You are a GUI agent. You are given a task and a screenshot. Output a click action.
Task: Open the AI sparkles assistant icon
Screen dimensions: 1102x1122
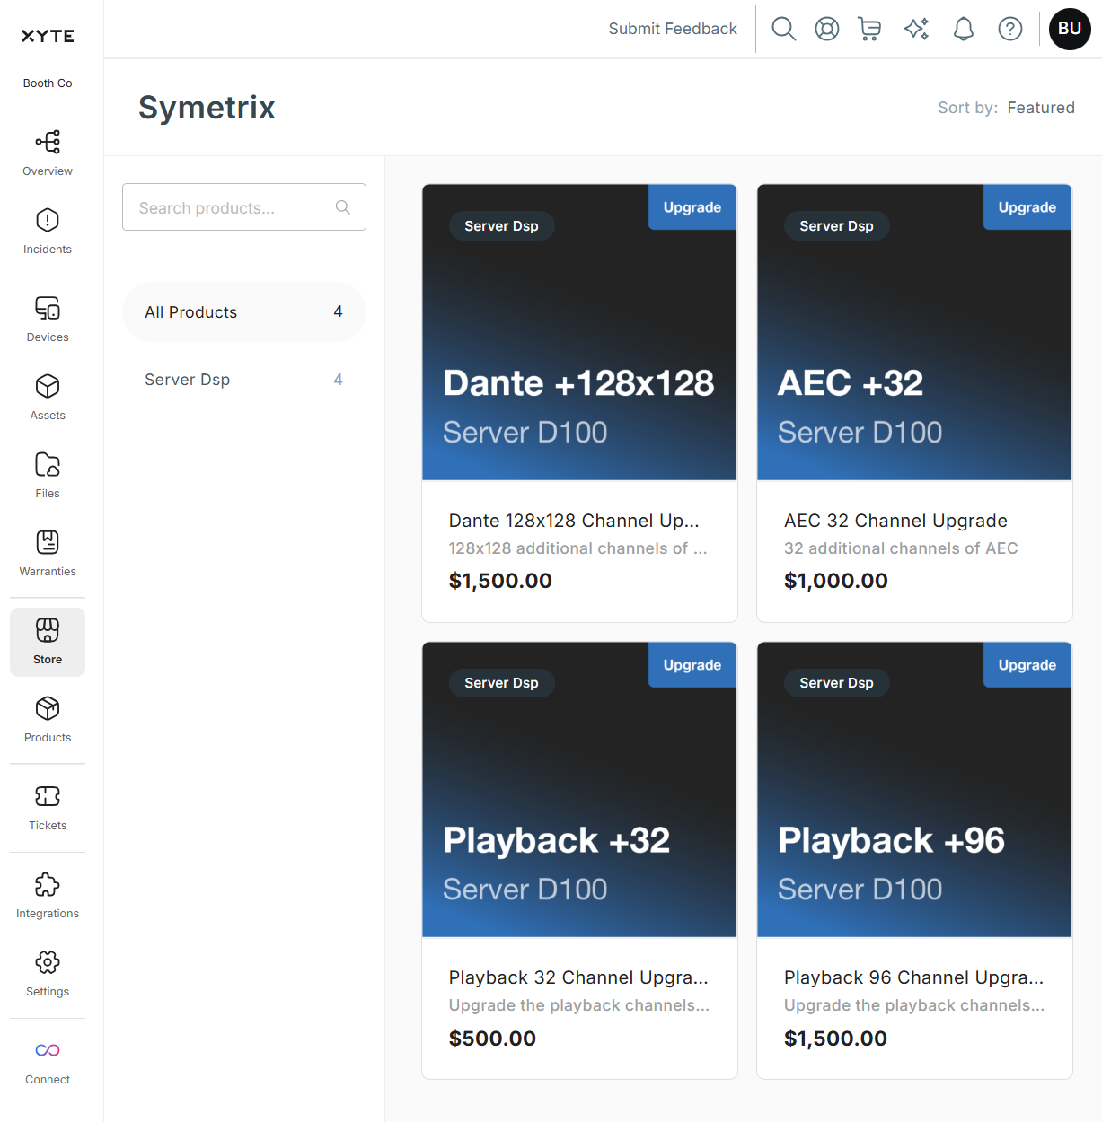916,29
